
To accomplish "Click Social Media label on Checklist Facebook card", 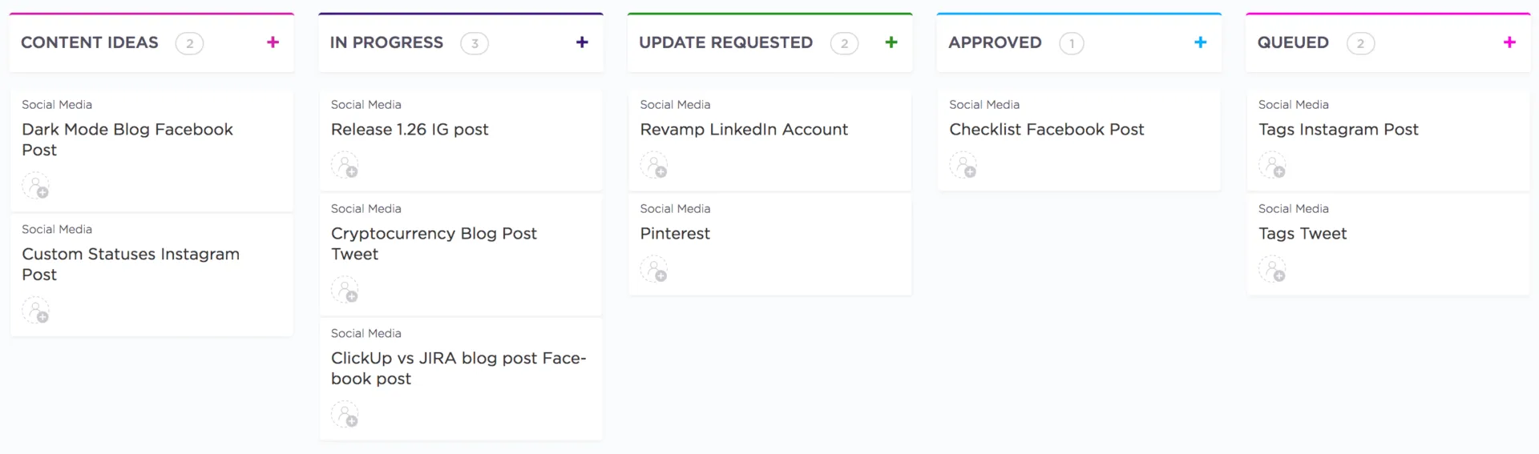I will click(x=984, y=105).
